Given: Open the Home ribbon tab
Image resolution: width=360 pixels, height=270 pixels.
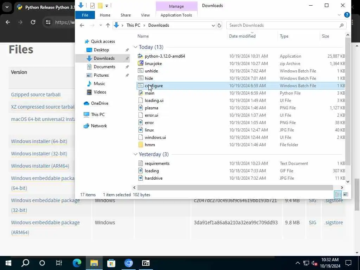Looking at the screenshot, I should pyautogui.click(x=105, y=15).
